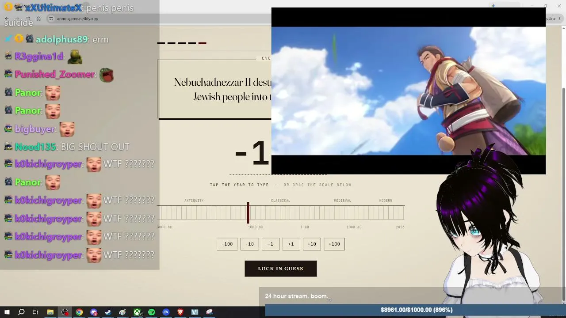Open Steam from the taskbar

pyautogui.click(x=108, y=312)
